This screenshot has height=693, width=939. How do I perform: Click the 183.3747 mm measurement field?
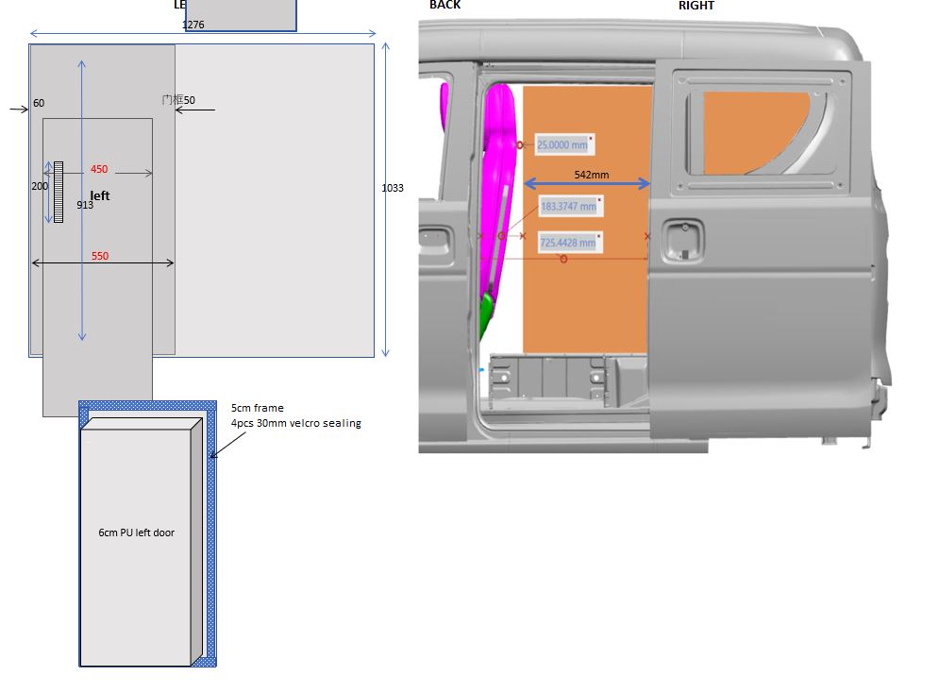coord(568,207)
